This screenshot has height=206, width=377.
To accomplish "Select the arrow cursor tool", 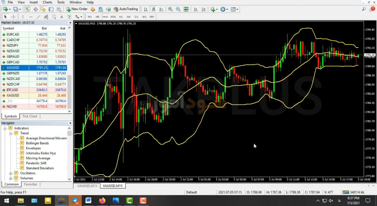I will click(5, 17).
